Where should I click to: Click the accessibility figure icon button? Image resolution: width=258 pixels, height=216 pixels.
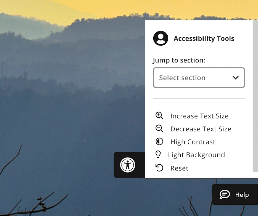click(128, 165)
